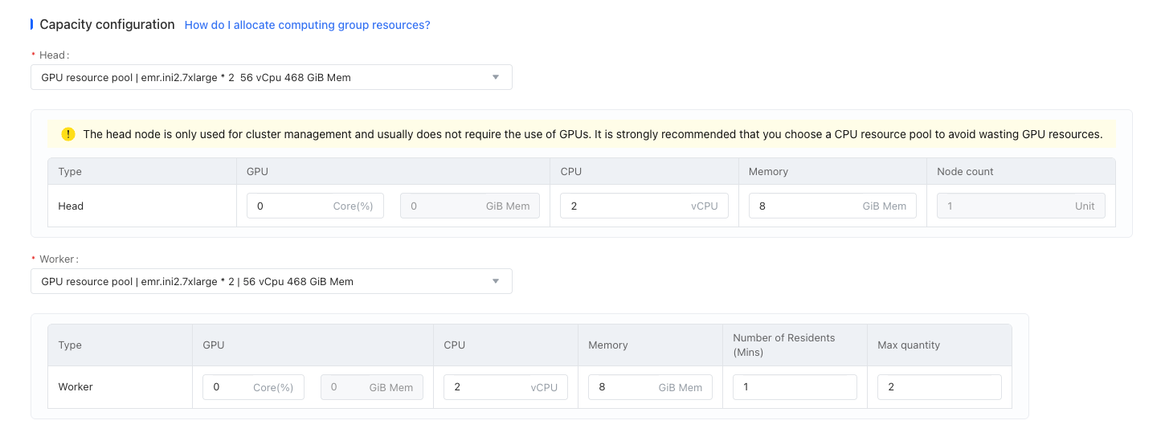Edit the Worker Max quantity field
Viewport: 1161px width, 445px height.
pos(939,387)
